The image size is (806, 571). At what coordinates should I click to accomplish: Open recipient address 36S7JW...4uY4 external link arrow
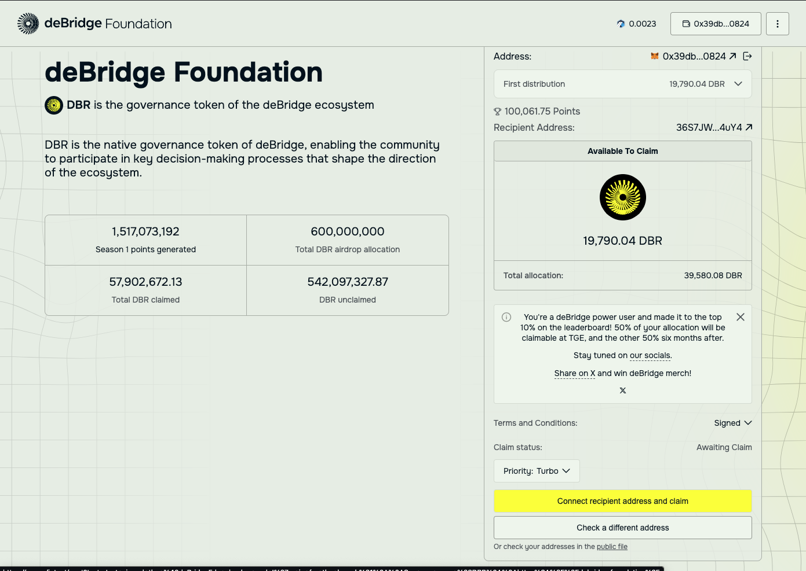749,127
